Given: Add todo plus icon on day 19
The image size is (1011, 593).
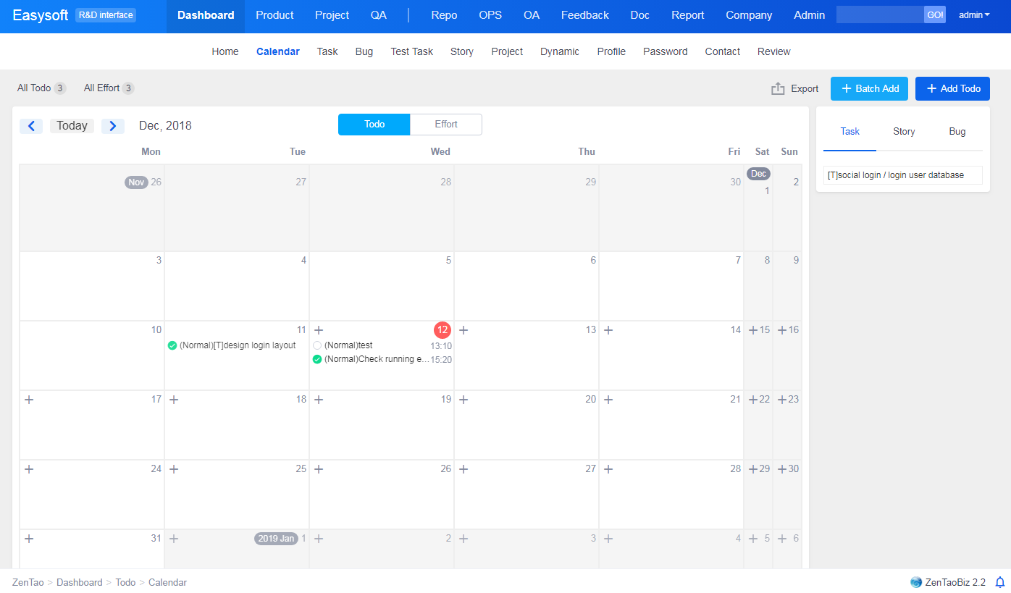Looking at the screenshot, I should tap(319, 400).
